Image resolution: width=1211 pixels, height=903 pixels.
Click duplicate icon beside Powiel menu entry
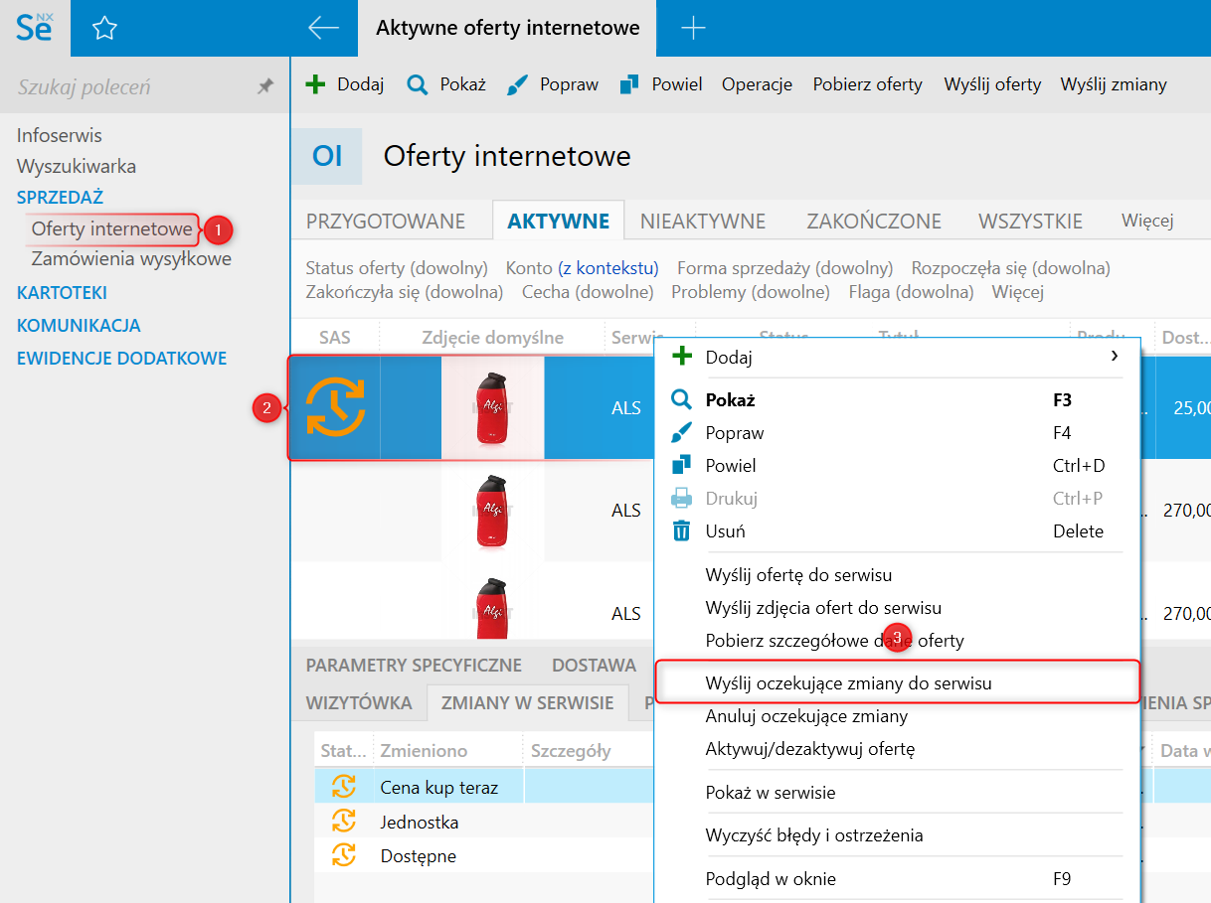pos(681,465)
